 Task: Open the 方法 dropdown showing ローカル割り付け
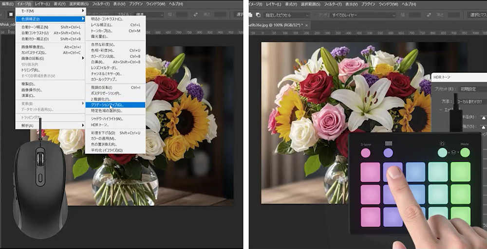point(470,102)
